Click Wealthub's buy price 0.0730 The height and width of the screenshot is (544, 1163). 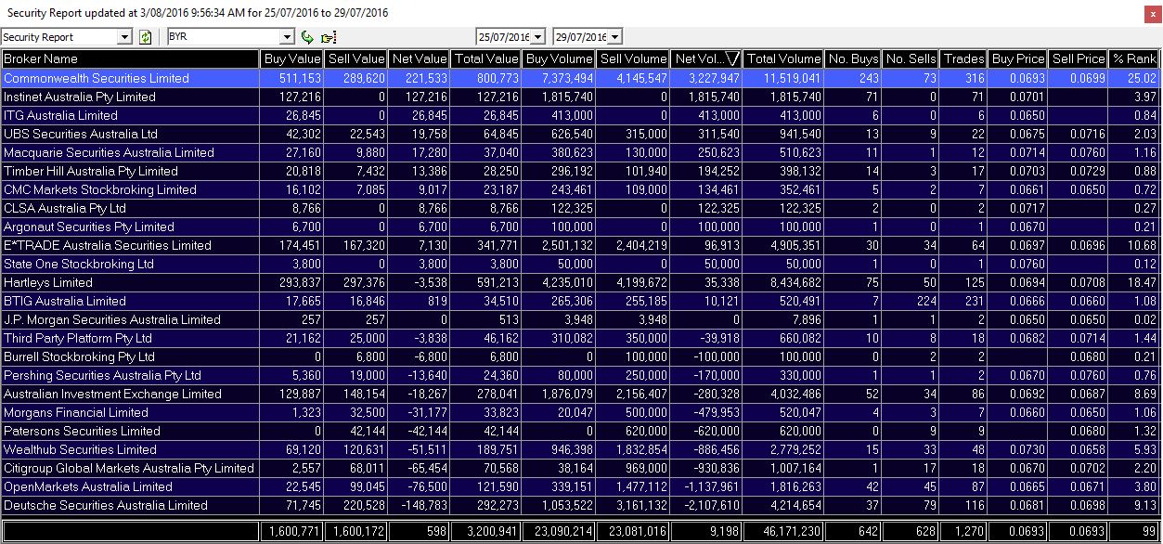(x=1027, y=449)
